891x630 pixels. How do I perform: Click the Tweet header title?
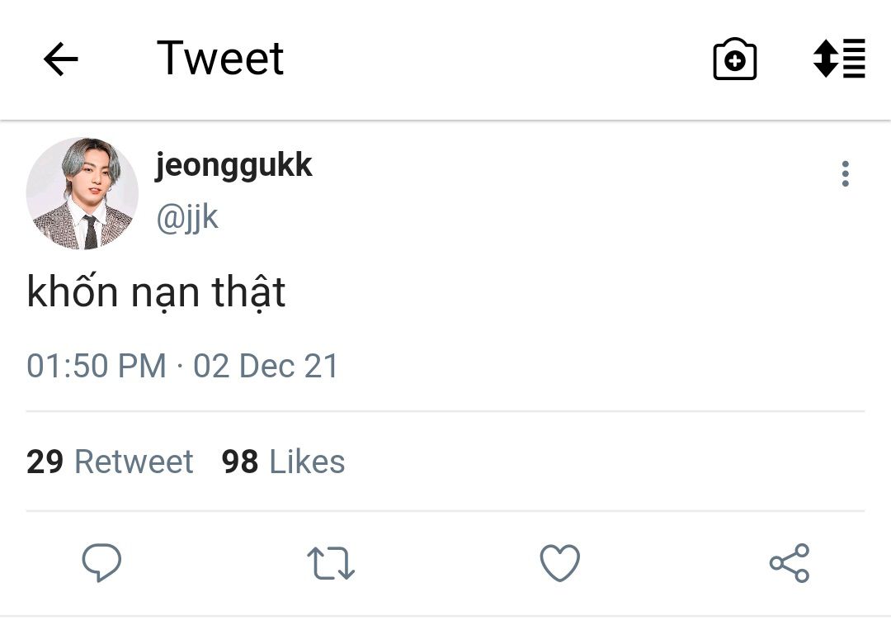click(220, 59)
